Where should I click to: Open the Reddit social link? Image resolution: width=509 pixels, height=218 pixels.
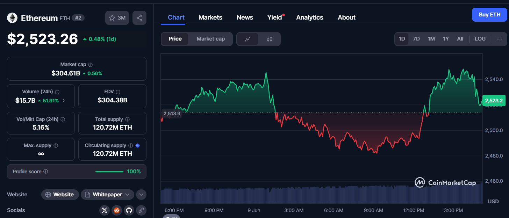pyautogui.click(x=117, y=210)
